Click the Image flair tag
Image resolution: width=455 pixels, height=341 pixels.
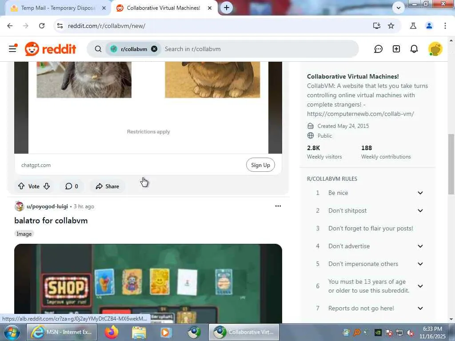(x=24, y=234)
